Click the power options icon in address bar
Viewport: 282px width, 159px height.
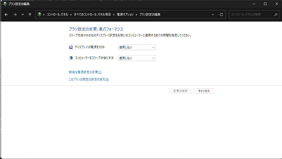39,15
